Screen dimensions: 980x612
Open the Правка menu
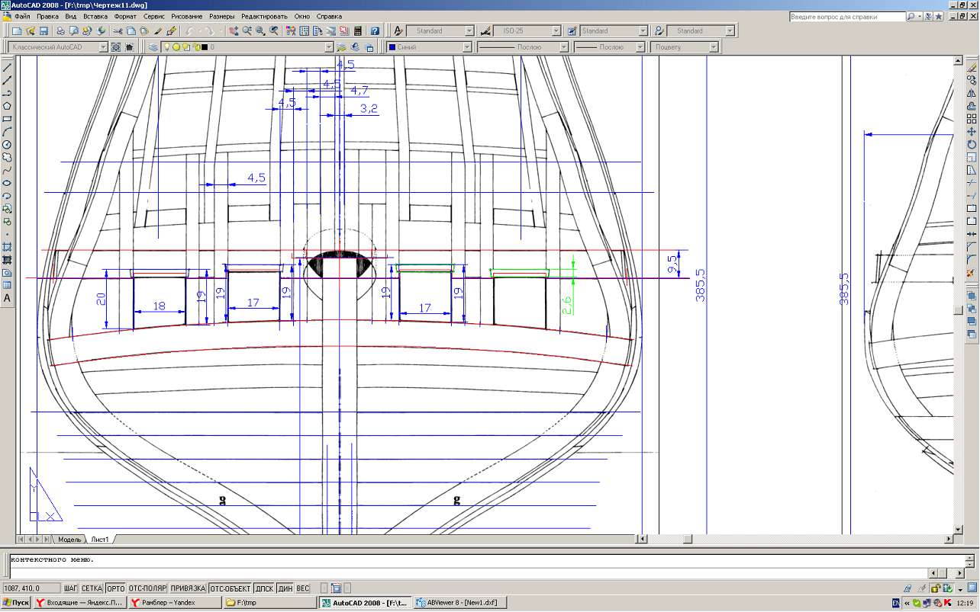click(x=48, y=16)
